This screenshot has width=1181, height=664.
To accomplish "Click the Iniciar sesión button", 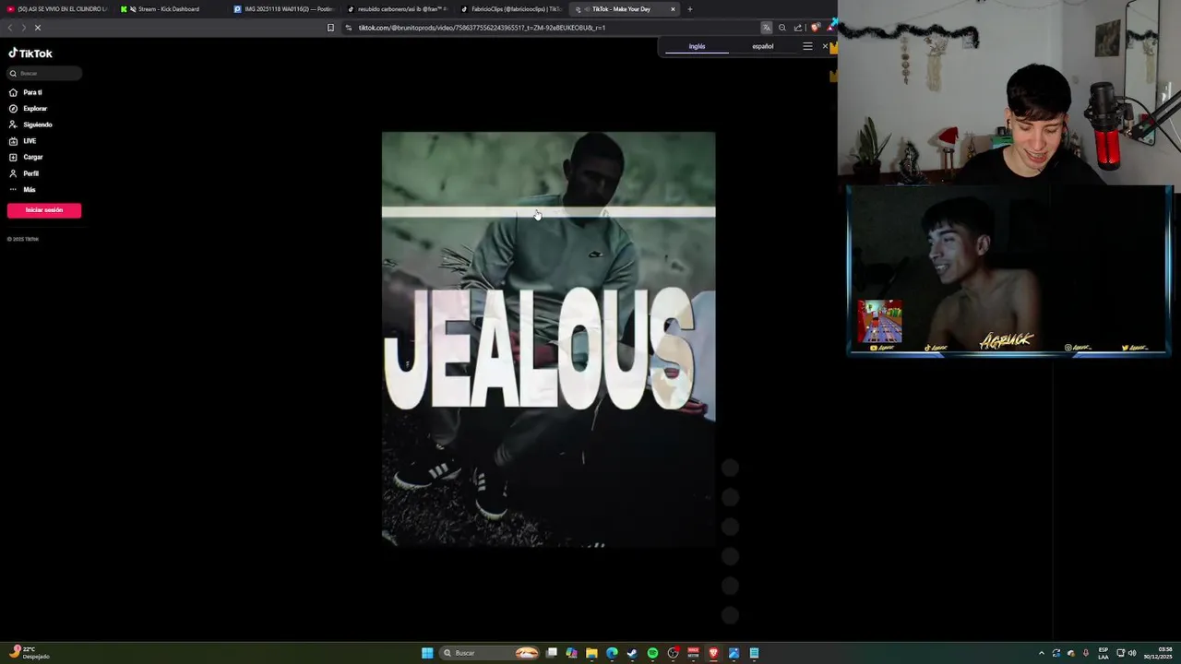I will tap(44, 210).
